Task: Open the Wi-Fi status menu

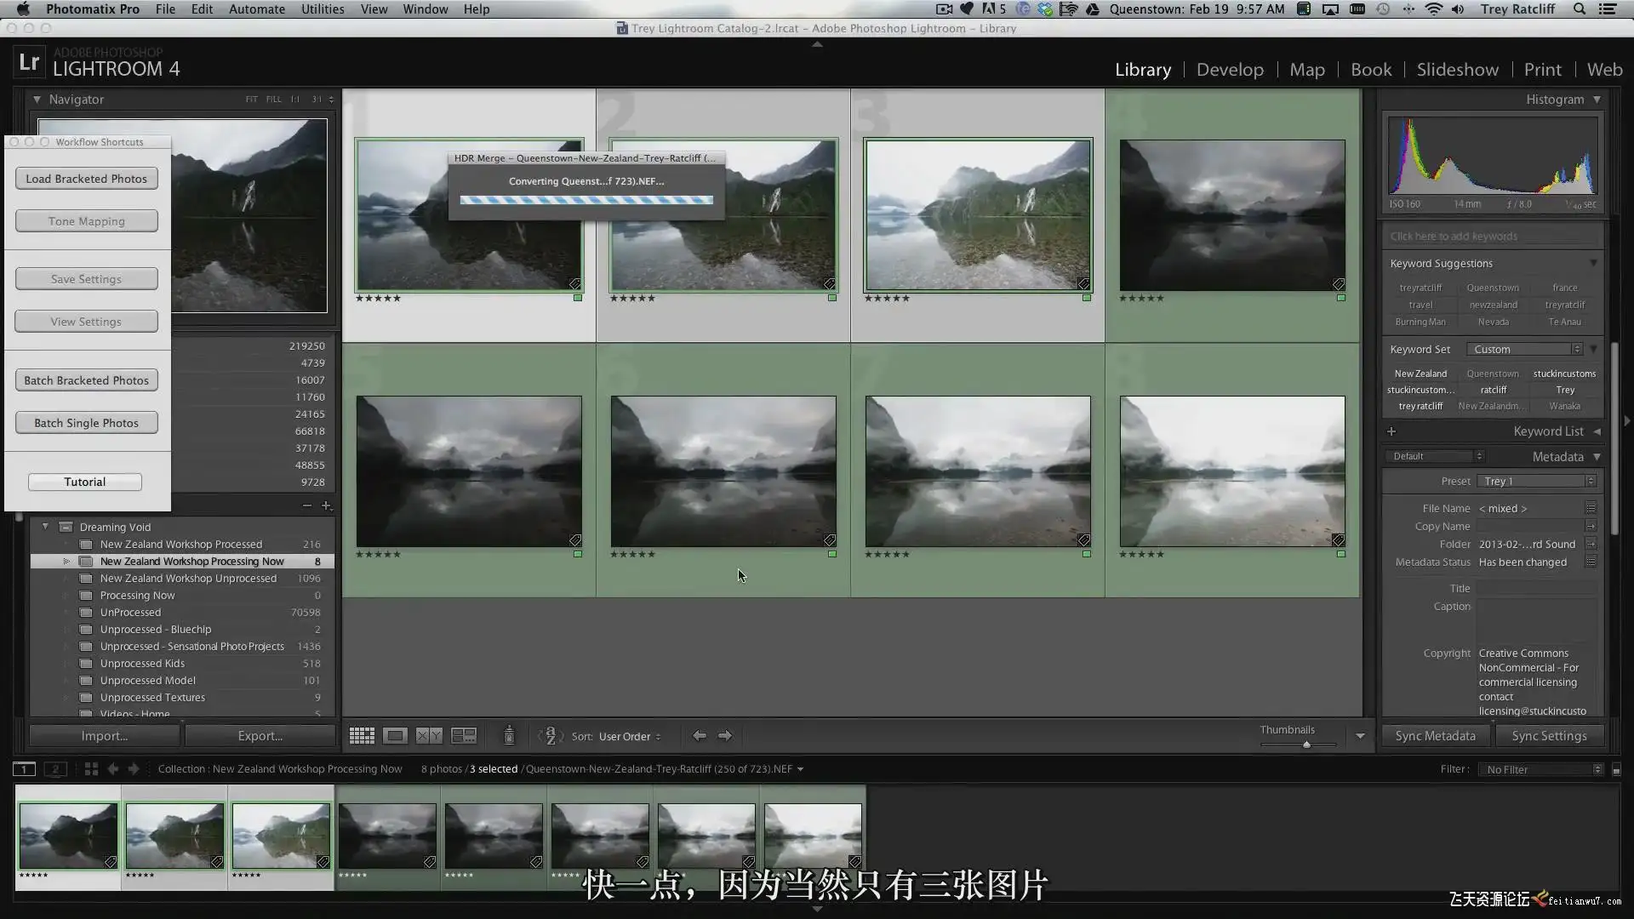Action: point(1434,9)
